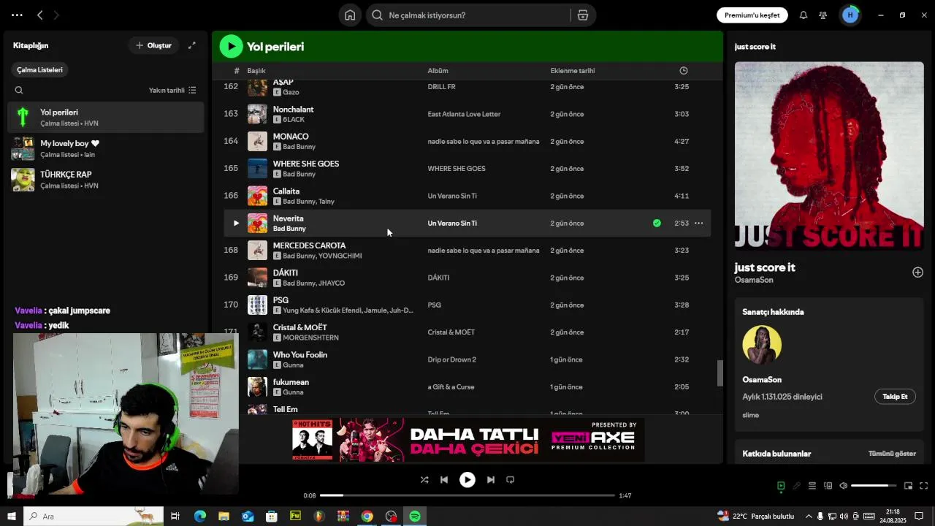Toggle the Now Playing view icon
935x526 pixels.
[x=781, y=486]
